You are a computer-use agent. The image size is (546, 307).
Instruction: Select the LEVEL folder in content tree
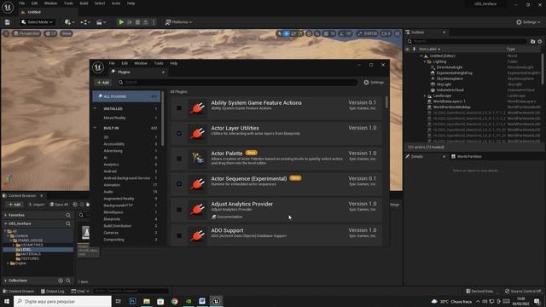click(x=26, y=250)
